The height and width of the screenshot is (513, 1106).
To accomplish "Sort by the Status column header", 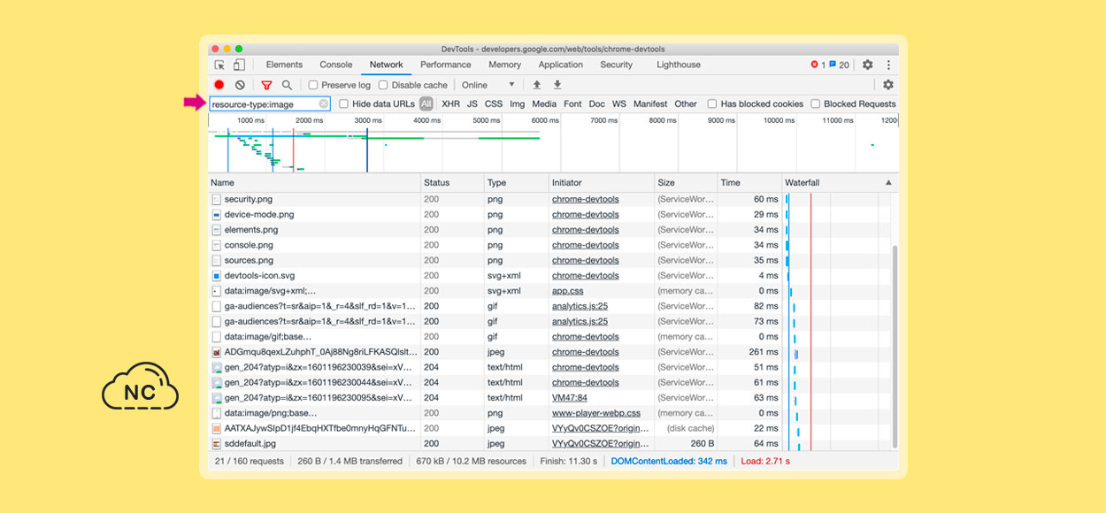I will pyautogui.click(x=452, y=183).
